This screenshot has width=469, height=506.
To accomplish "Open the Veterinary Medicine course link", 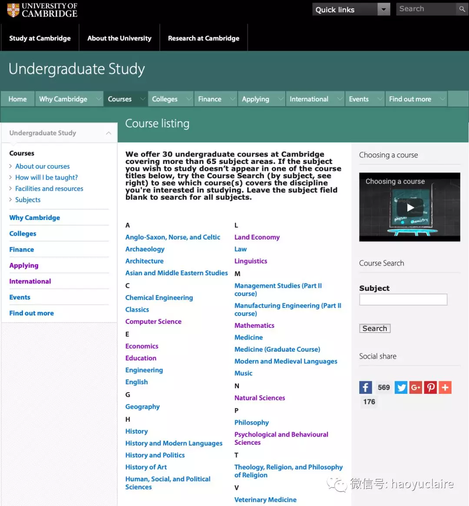I will point(265,500).
